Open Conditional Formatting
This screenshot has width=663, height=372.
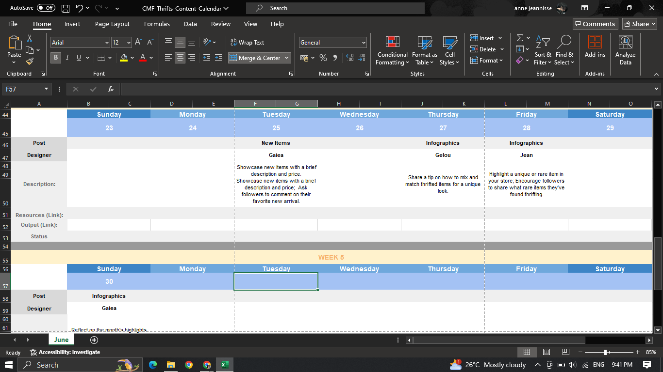tap(393, 50)
